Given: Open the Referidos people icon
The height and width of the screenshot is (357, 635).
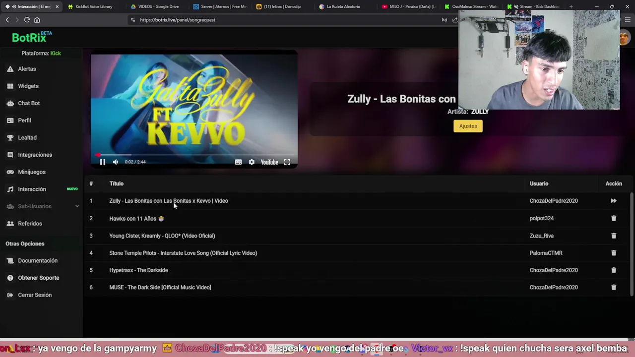Looking at the screenshot, I should pos(10,224).
